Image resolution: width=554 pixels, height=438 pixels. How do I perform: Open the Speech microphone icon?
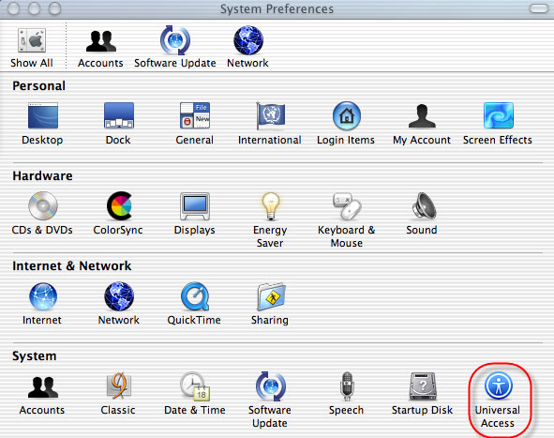coord(347,386)
